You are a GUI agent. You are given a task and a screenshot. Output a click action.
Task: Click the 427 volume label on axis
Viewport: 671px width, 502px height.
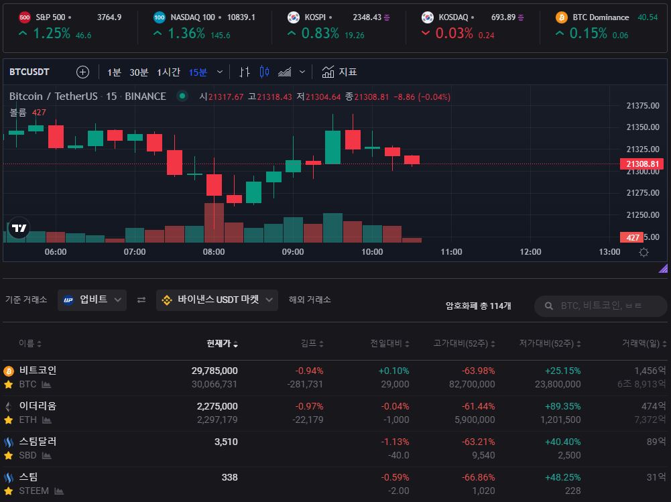tap(631, 237)
